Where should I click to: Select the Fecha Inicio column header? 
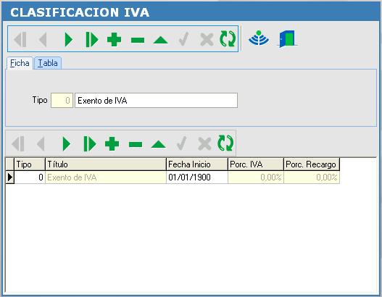pyautogui.click(x=197, y=164)
